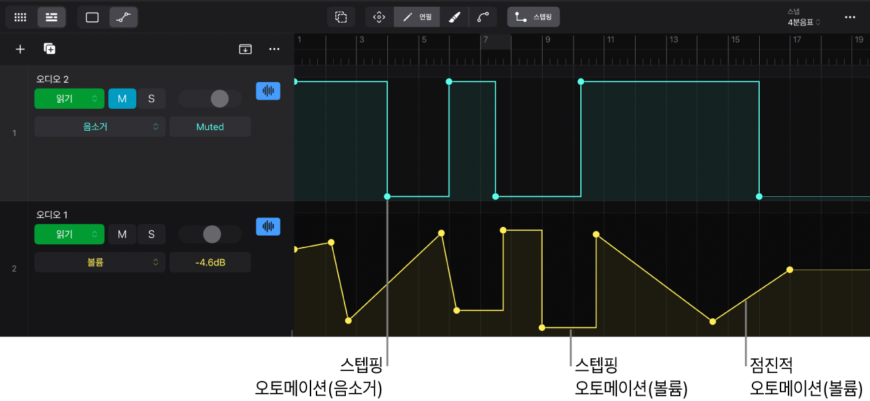Open waveform icon for 오디오 2 track
This screenshot has height=401, width=870.
268,91
